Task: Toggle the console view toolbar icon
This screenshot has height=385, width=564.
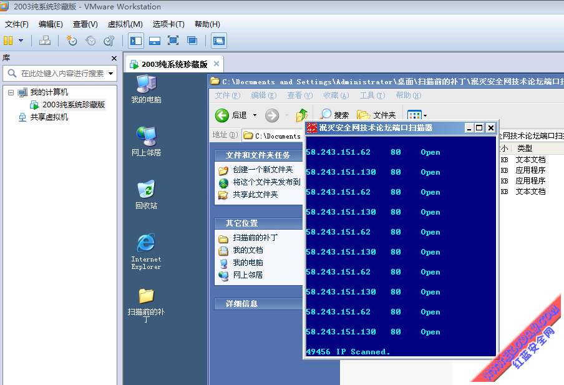Action: click(219, 41)
